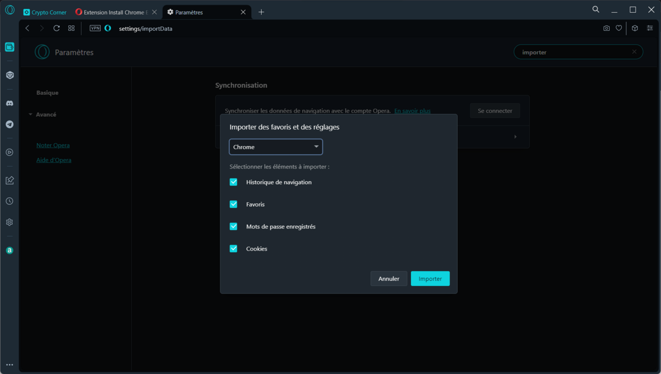The image size is (661, 374).
Task: Uncheck Historique de navigation
Action: tap(234, 182)
